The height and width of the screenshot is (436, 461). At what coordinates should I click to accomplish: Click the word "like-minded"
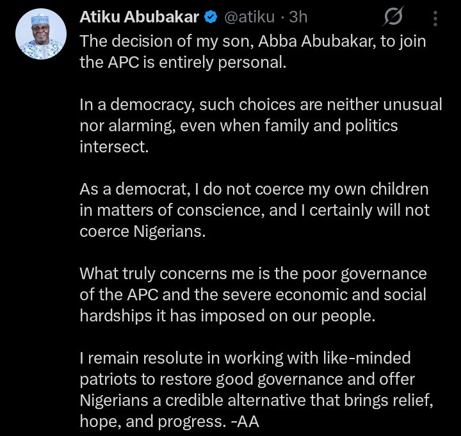click(x=368, y=357)
